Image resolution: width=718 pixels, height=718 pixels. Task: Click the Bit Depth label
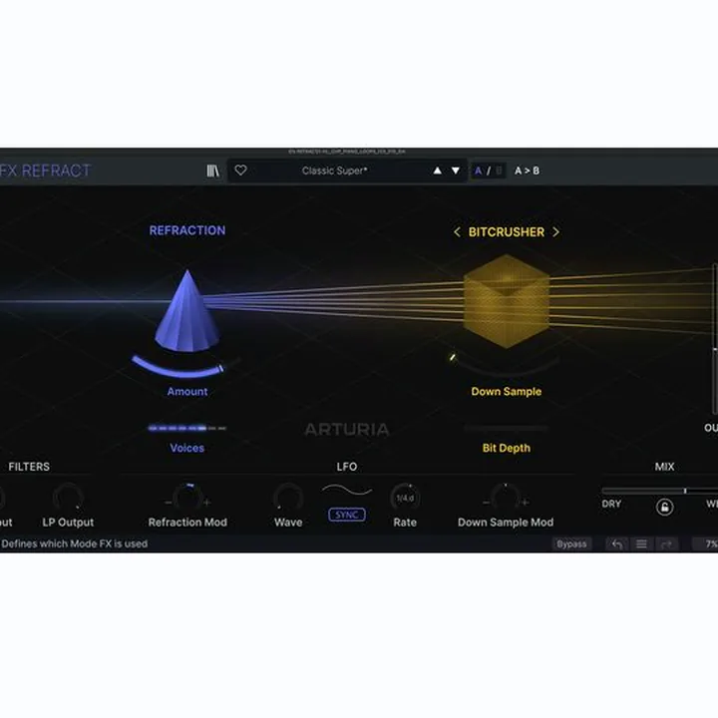point(507,448)
